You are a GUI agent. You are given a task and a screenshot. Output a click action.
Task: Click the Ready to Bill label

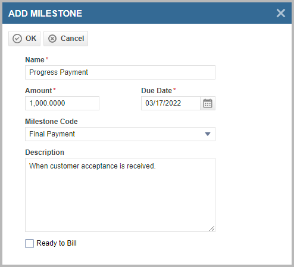point(57,243)
